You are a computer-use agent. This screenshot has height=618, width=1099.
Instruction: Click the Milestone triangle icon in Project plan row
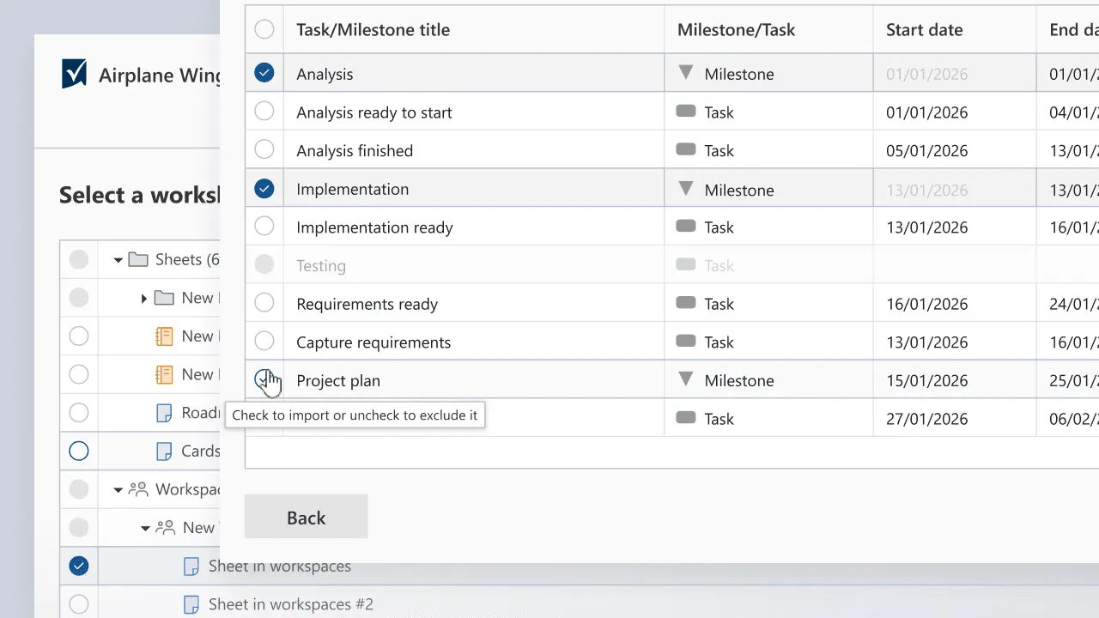685,380
